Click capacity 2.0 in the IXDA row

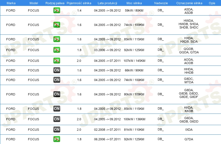point(79,130)
